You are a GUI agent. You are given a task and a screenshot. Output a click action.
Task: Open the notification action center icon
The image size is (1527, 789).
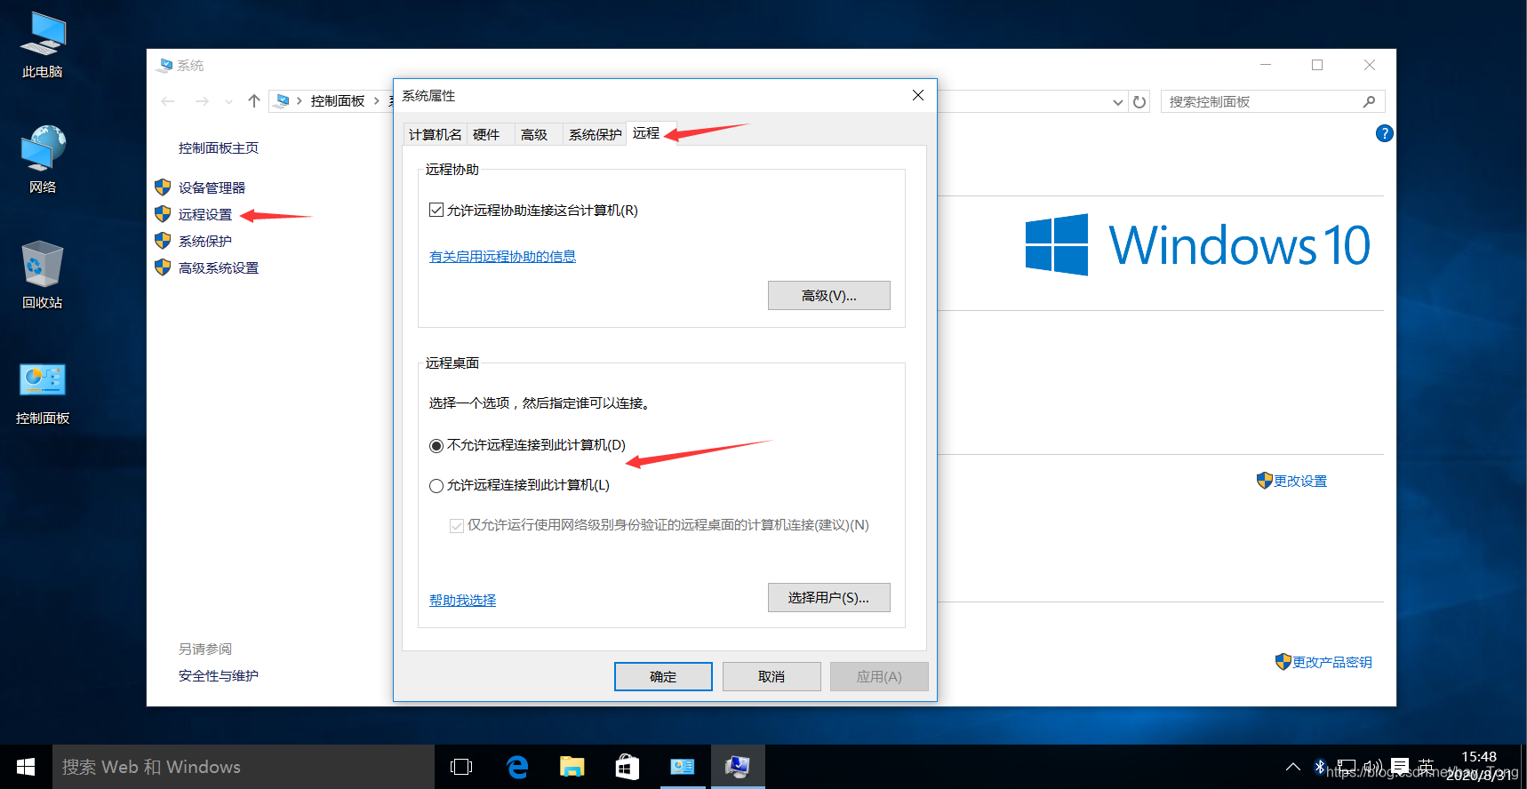point(1400,767)
